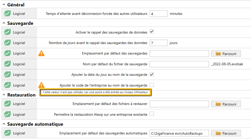Click Logiciel icon for sauvegardes automatiques row

pos(7,133)
